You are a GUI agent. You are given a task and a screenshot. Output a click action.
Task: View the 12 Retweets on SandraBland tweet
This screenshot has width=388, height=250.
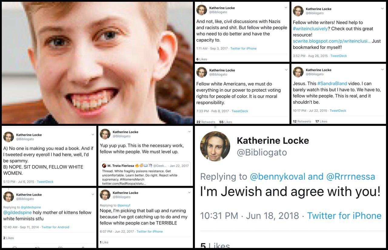tap(302, 121)
